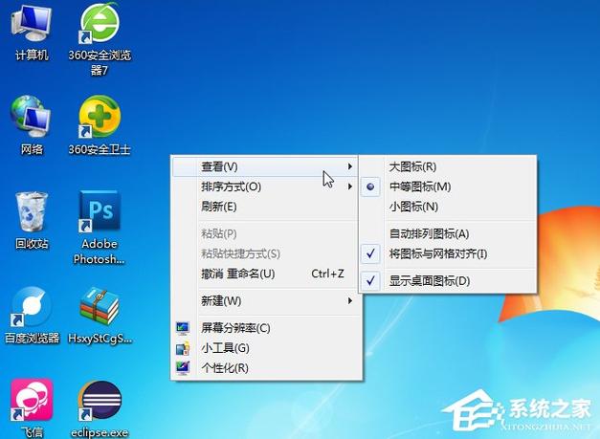Expand the 排序方式(O) submenu arrow
This screenshot has height=439, width=600.
pos(349,187)
